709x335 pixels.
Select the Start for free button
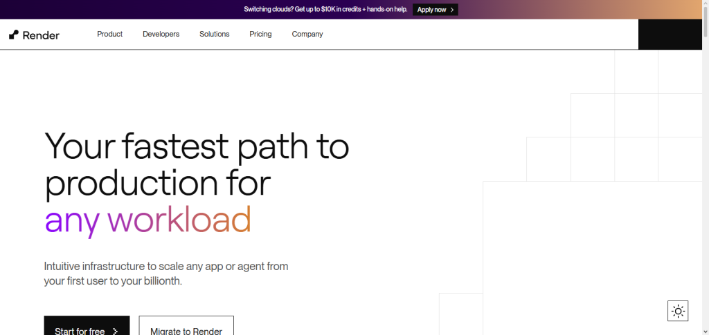pyautogui.click(x=87, y=325)
